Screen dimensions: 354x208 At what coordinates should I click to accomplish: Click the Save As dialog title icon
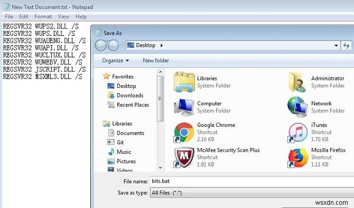99,33
